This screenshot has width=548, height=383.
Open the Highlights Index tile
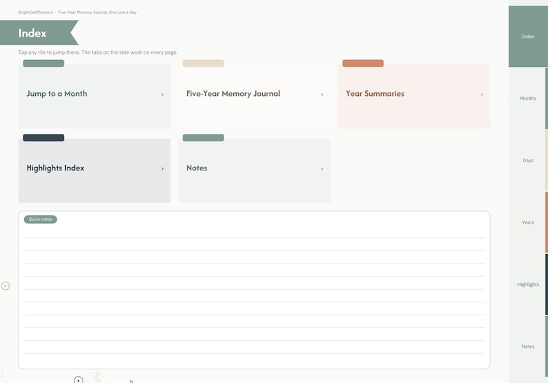click(95, 170)
